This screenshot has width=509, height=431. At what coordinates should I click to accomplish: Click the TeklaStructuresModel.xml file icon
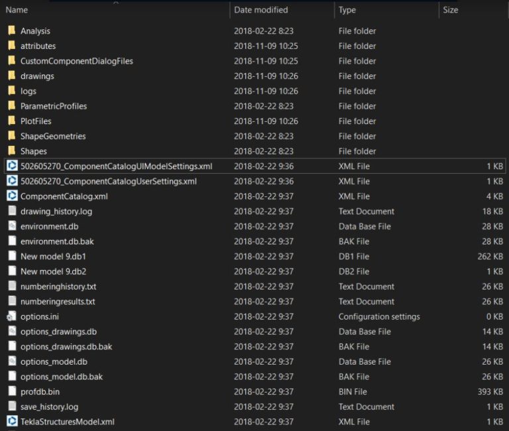tap(12, 421)
